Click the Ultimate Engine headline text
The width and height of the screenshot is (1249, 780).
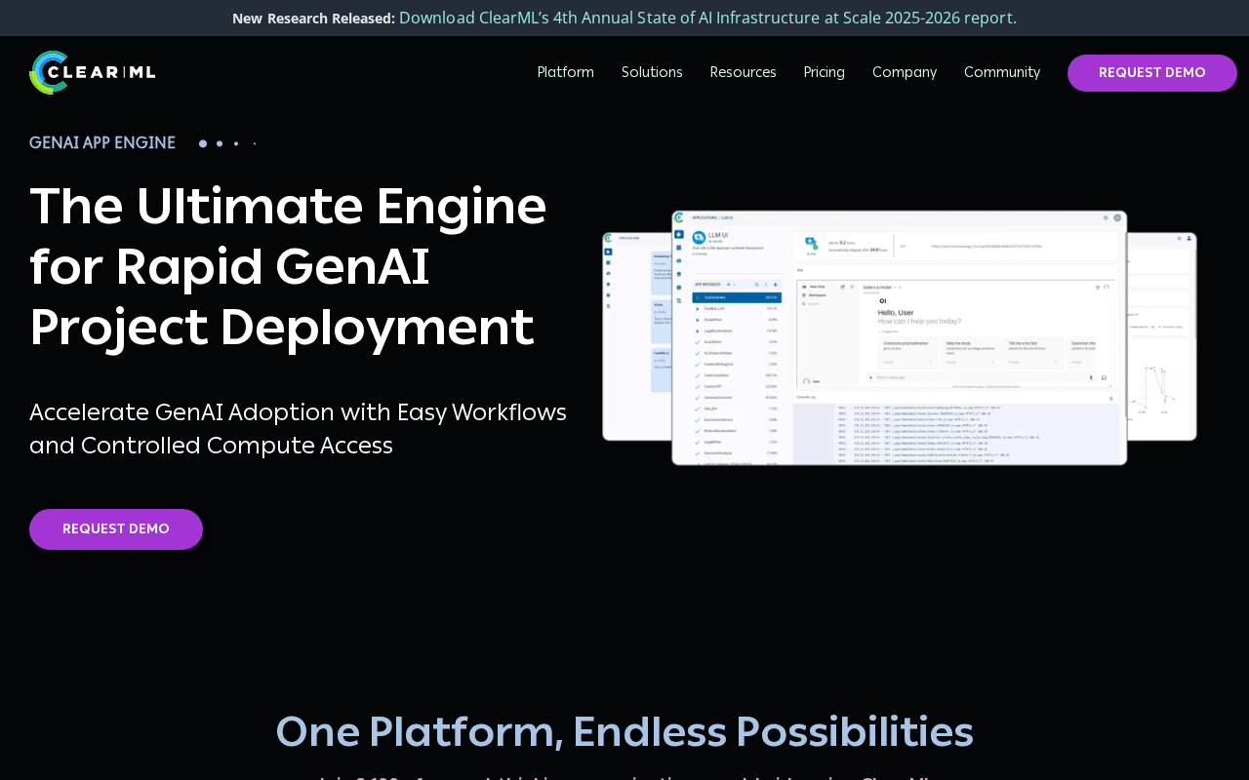(x=288, y=266)
